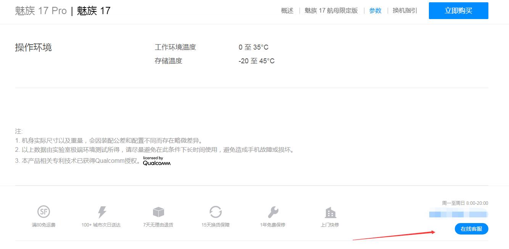
Task: Click note 3 about Qualcomm授权
Action: point(78,161)
